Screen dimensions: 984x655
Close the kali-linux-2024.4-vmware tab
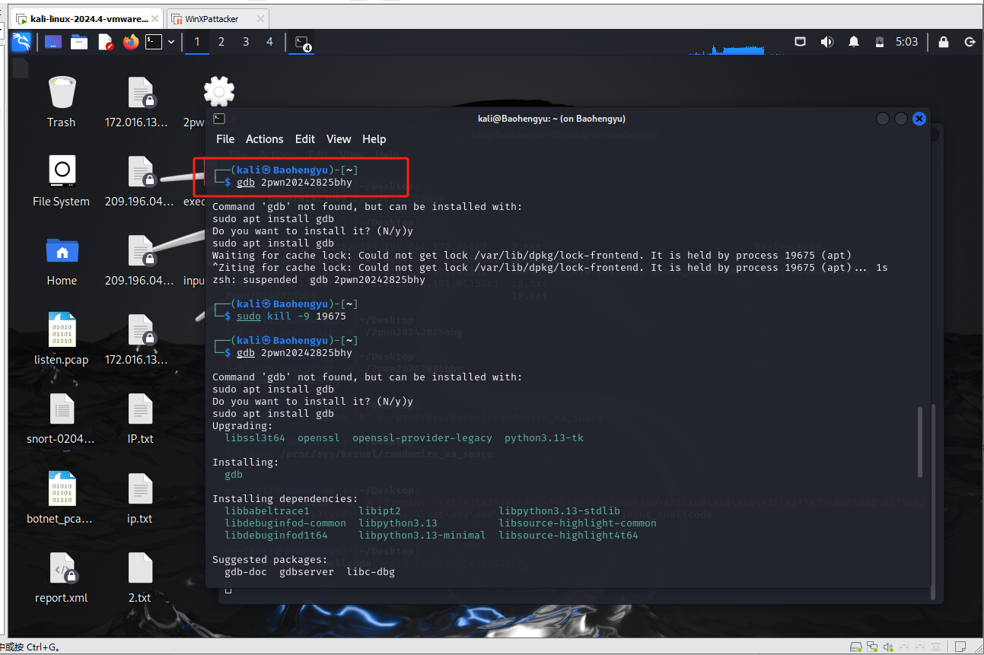(x=155, y=18)
